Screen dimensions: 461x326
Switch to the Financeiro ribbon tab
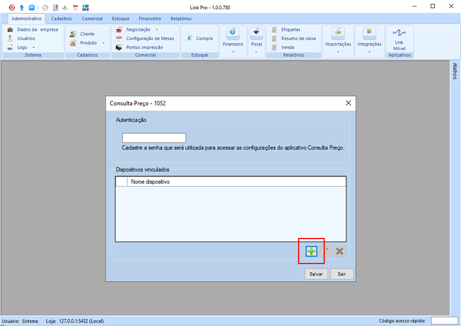149,18
